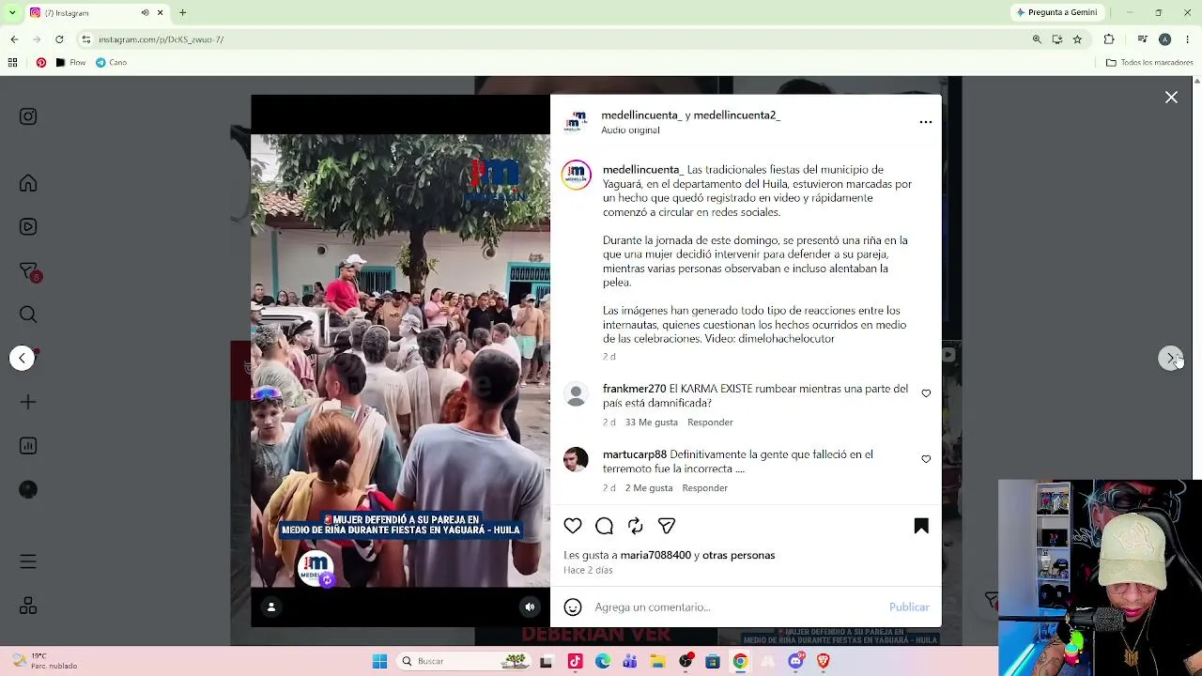This screenshot has height=676, width=1202.
Task: Click the Pregunta a Gemini button
Action: point(1056,12)
